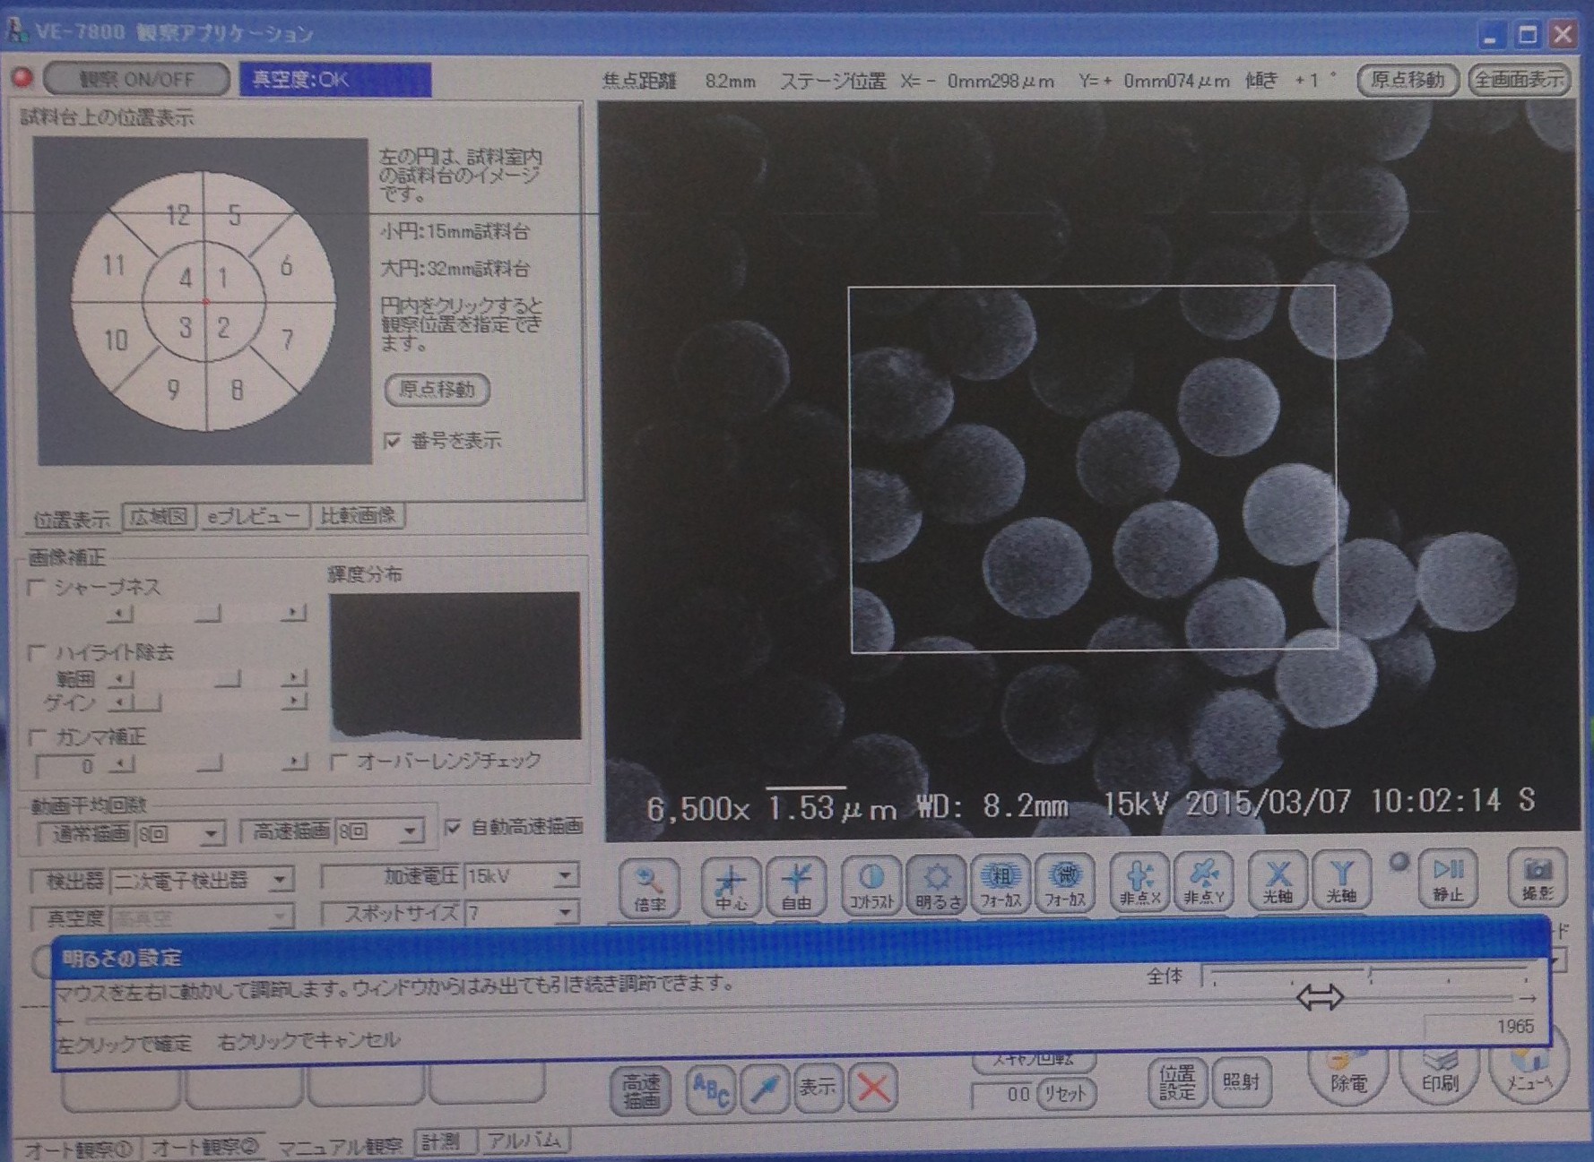The width and height of the screenshot is (1594, 1162).
Task: Switch to the 位置表示 tab
Action: click(72, 519)
